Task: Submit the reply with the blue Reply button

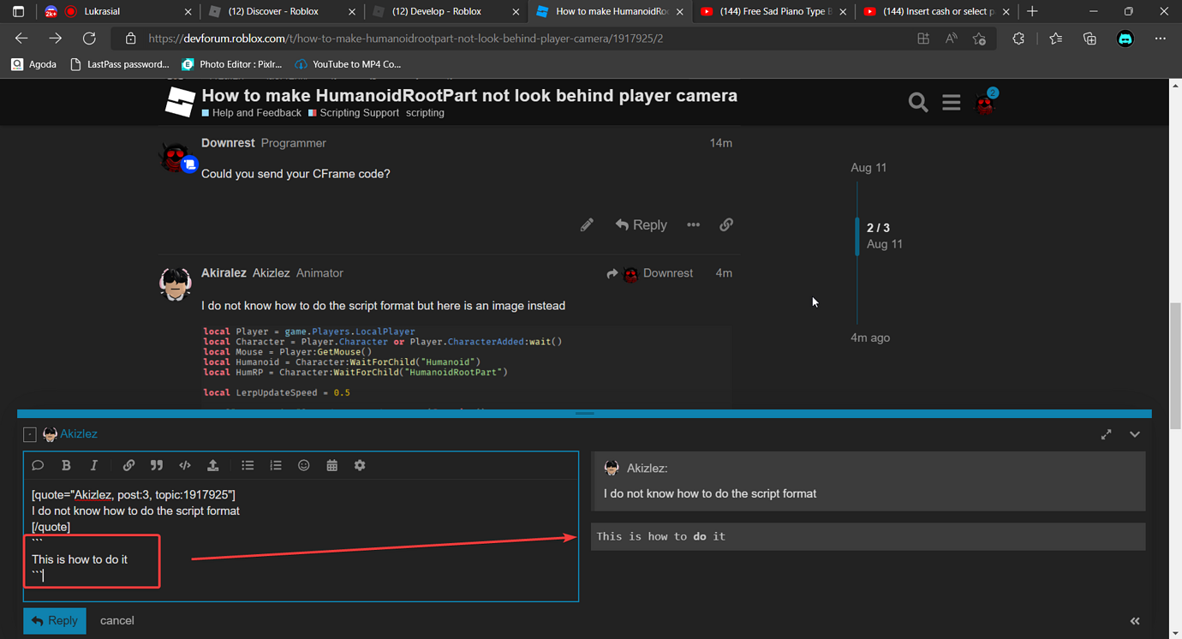Action: [54, 620]
